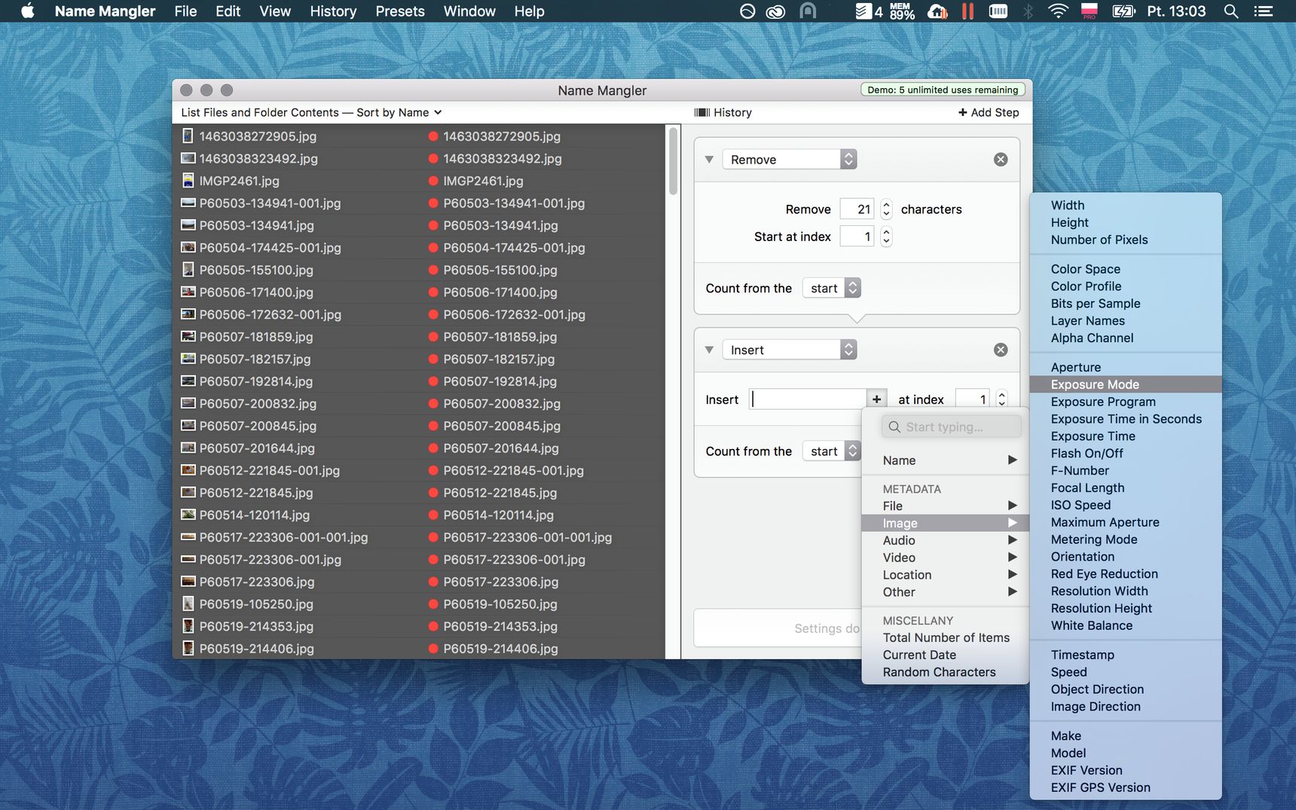Click the Apple menu icon

(28, 11)
